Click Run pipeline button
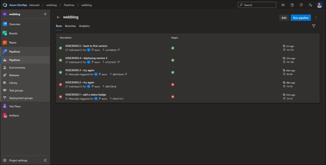This screenshot has height=165, width=326. 301,18
